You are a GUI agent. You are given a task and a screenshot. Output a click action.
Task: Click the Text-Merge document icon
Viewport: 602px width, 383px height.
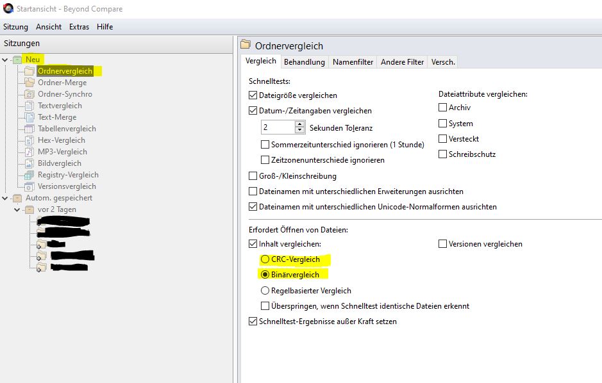point(29,117)
